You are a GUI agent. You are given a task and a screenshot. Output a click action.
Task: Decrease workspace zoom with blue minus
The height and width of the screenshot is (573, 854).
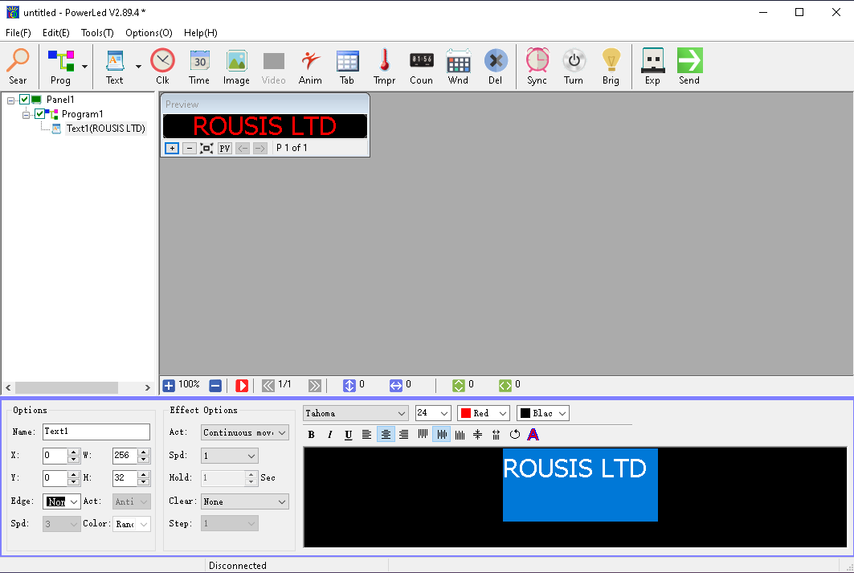(x=215, y=386)
